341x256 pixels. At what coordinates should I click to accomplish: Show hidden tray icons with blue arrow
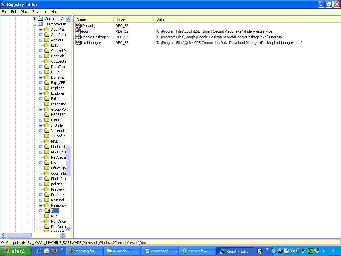pyautogui.click(x=274, y=251)
